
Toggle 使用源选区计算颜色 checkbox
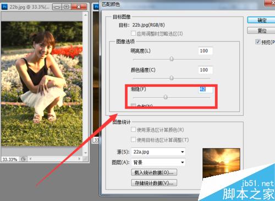tap(133, 130)
